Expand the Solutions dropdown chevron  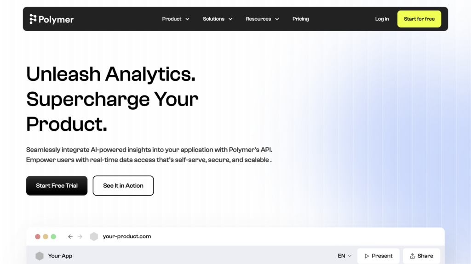(230, 19)
